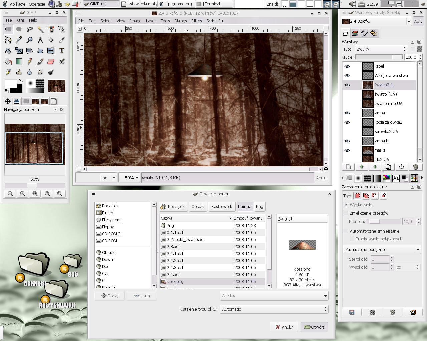Choose the Bucket Fill tool
The height and width of the screenshot is (341, 427).
pos(8,61)
